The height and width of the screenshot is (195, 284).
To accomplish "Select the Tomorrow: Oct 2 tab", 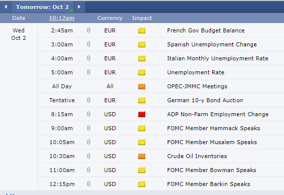I will 42,7.
